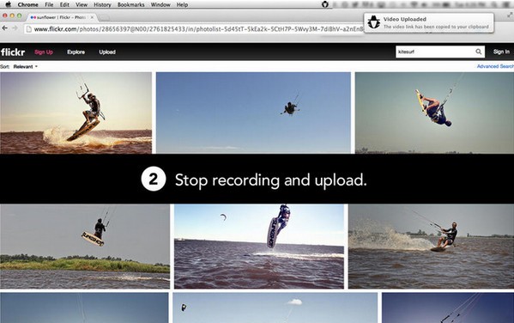514x323 pixels.
Task: Close the sunflower Flickr tab
Action: tap(92, 17)
